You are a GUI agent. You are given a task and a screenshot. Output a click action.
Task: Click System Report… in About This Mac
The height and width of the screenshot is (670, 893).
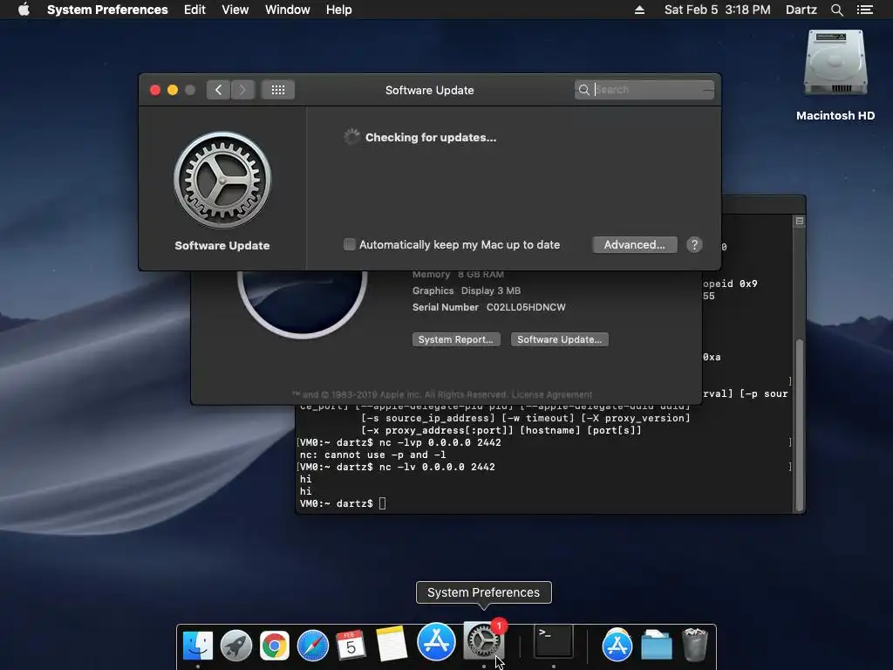(x=455, y=339)
